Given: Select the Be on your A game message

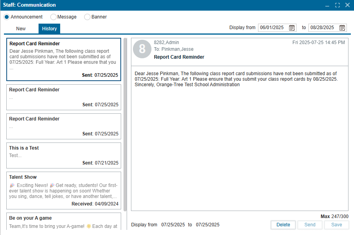Looking at the screenshot, I should [64, 222].
